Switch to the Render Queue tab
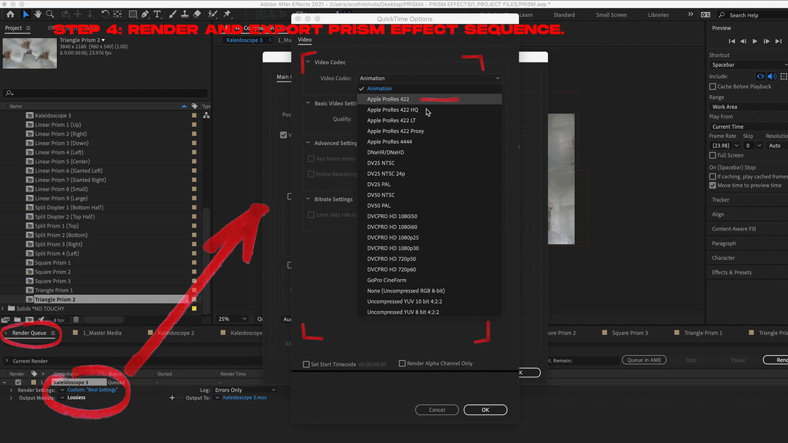 [29, 333]
